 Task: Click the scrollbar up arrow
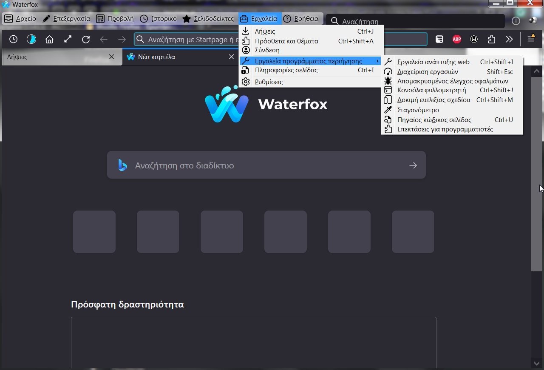coord(537,71)
